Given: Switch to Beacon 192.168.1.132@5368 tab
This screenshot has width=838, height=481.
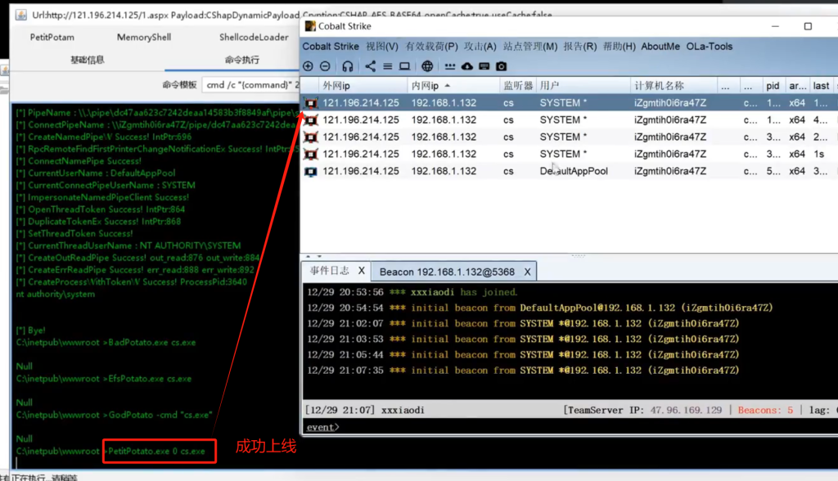Looking at the screenshot, I should point(447,272).
